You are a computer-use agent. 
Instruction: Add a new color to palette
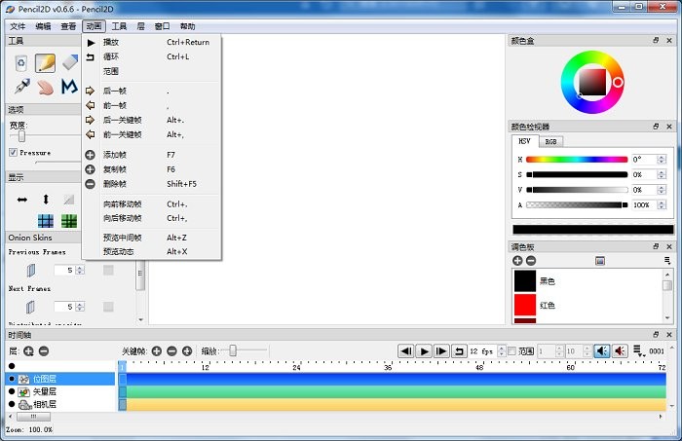pos(517,261)
